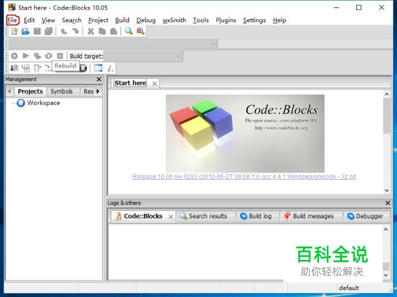Click the log panel scrollbar up arrow
Image resolution: width=397 pixels, height=297 pixels.
(x=386, y=229)
